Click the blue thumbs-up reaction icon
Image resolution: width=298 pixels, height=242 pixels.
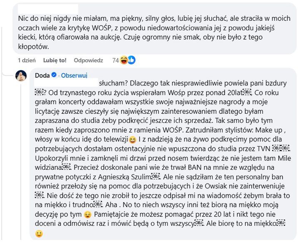coord(131,60)
